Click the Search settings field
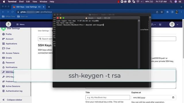 click(x=107, y=39)
